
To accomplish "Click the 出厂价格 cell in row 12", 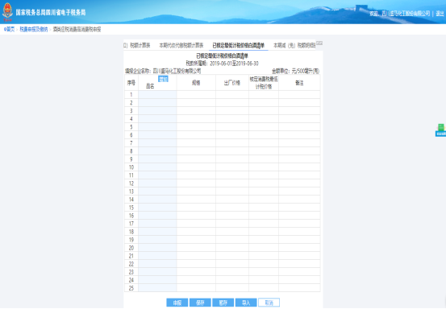I will point(232,183).
